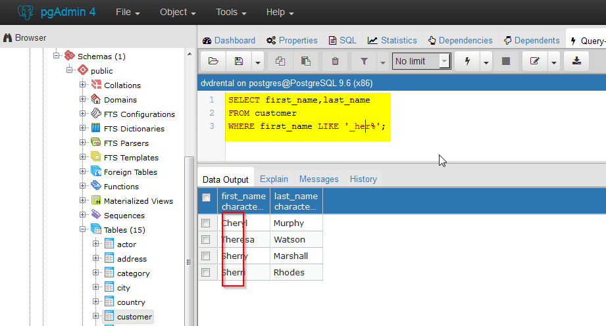Collapse the Schemas (1) node
Image resolution: width=606 pixels, height=326 pixels.
coord(57,56)
